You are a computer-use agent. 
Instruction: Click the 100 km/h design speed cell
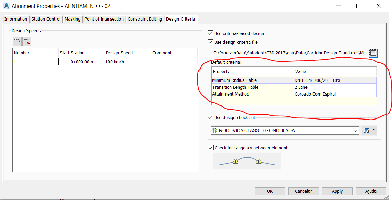pos(128,62)
